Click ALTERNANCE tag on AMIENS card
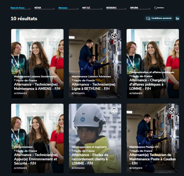184x176 pixels. click(20, 93)
